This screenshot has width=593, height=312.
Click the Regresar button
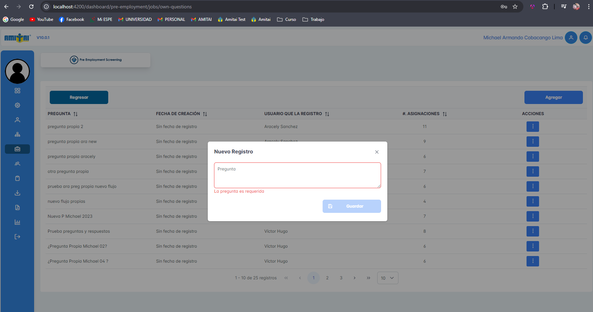point(79,97)
